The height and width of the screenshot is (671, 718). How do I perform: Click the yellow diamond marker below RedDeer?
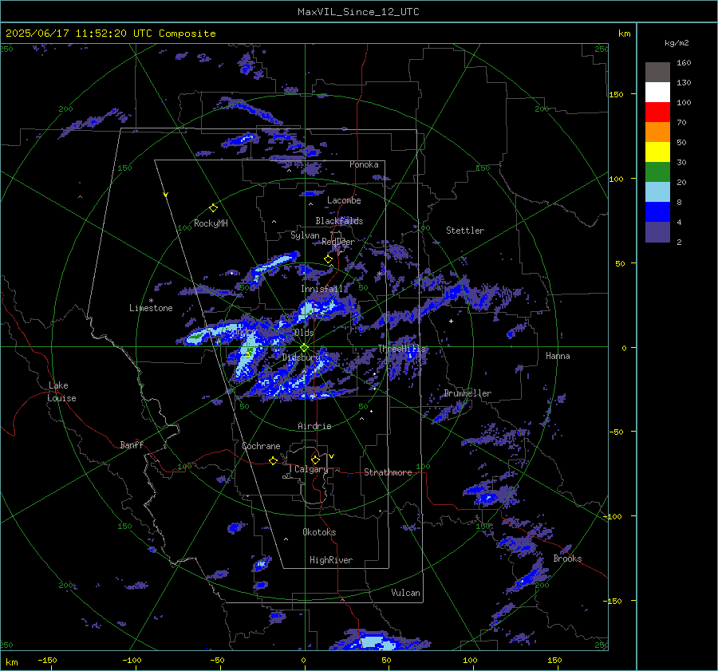pos(329,259)
